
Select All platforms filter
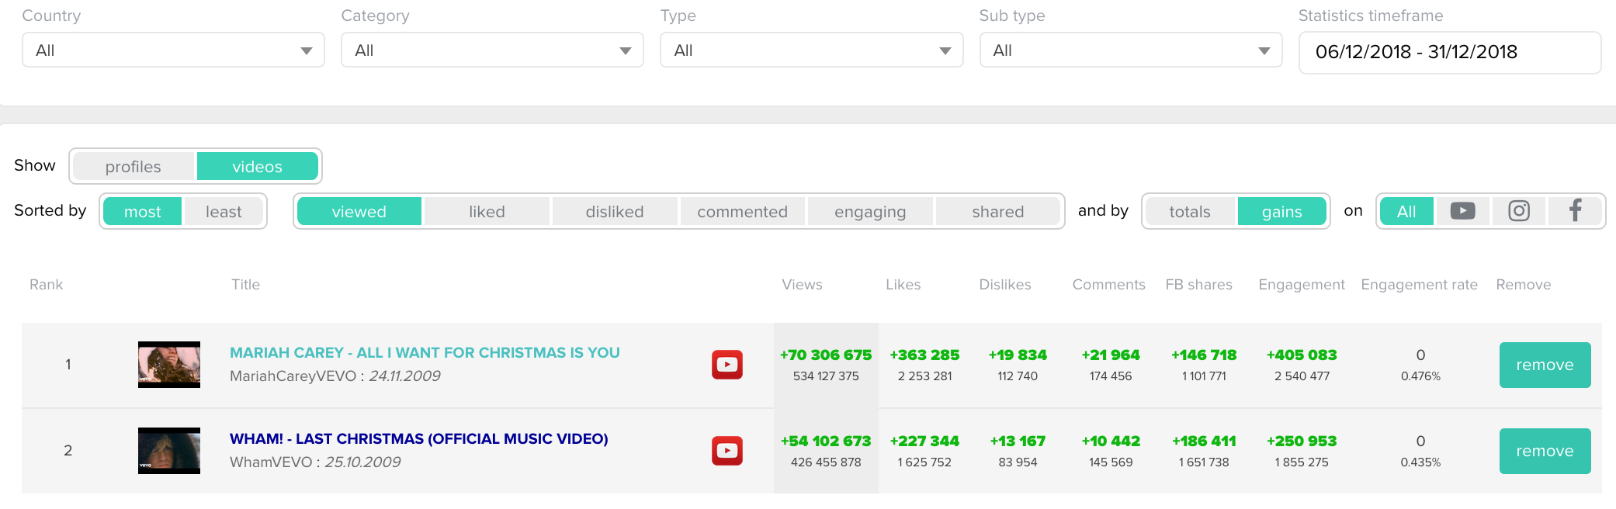click(x=1406, y=211)
